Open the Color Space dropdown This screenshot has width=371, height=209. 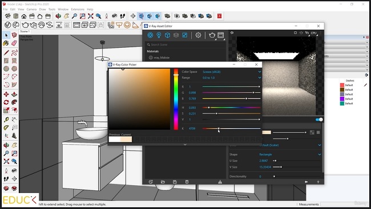tap(232, 72)
